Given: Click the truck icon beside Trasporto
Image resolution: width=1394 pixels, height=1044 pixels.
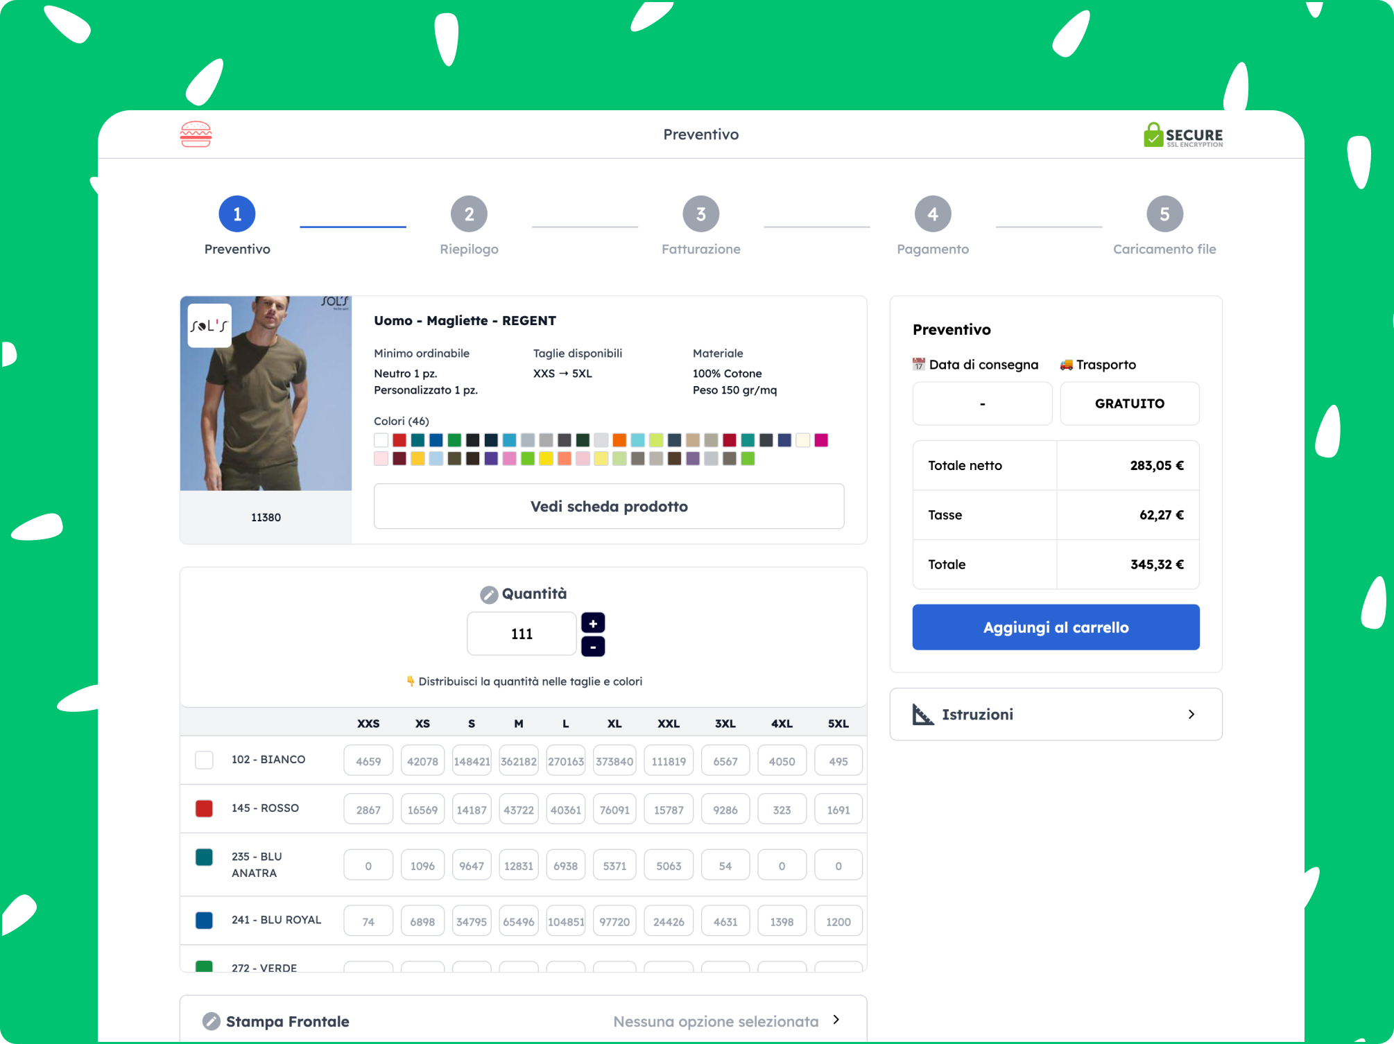Looking at the screenshot, I should (x=1067, y=363).
